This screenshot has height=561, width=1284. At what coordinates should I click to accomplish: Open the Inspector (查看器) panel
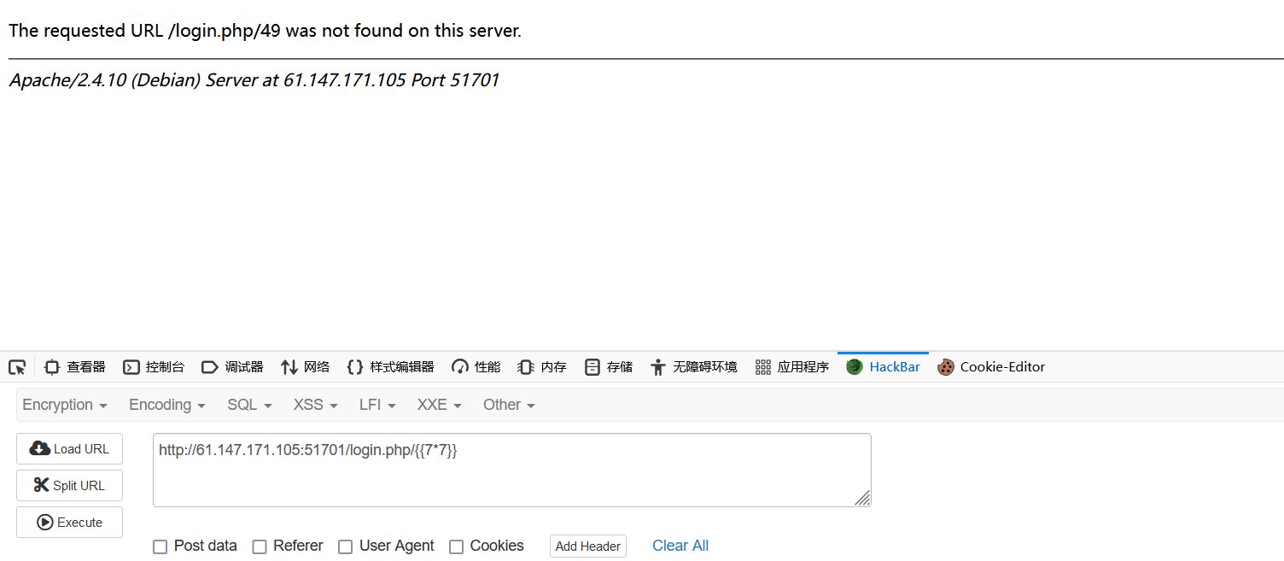coord(75,367)
